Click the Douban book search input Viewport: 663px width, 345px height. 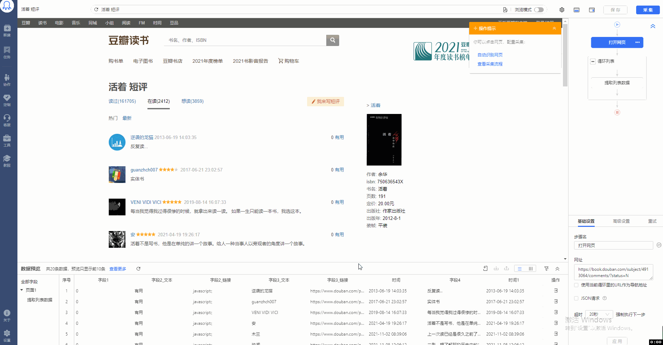245,40
